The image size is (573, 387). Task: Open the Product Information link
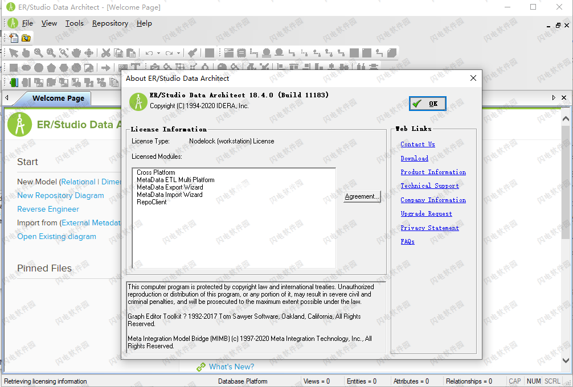(433, 172)
